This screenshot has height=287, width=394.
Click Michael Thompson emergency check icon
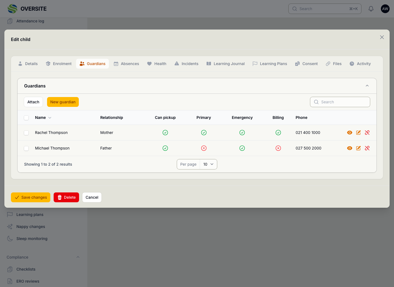tap(242, 148)
